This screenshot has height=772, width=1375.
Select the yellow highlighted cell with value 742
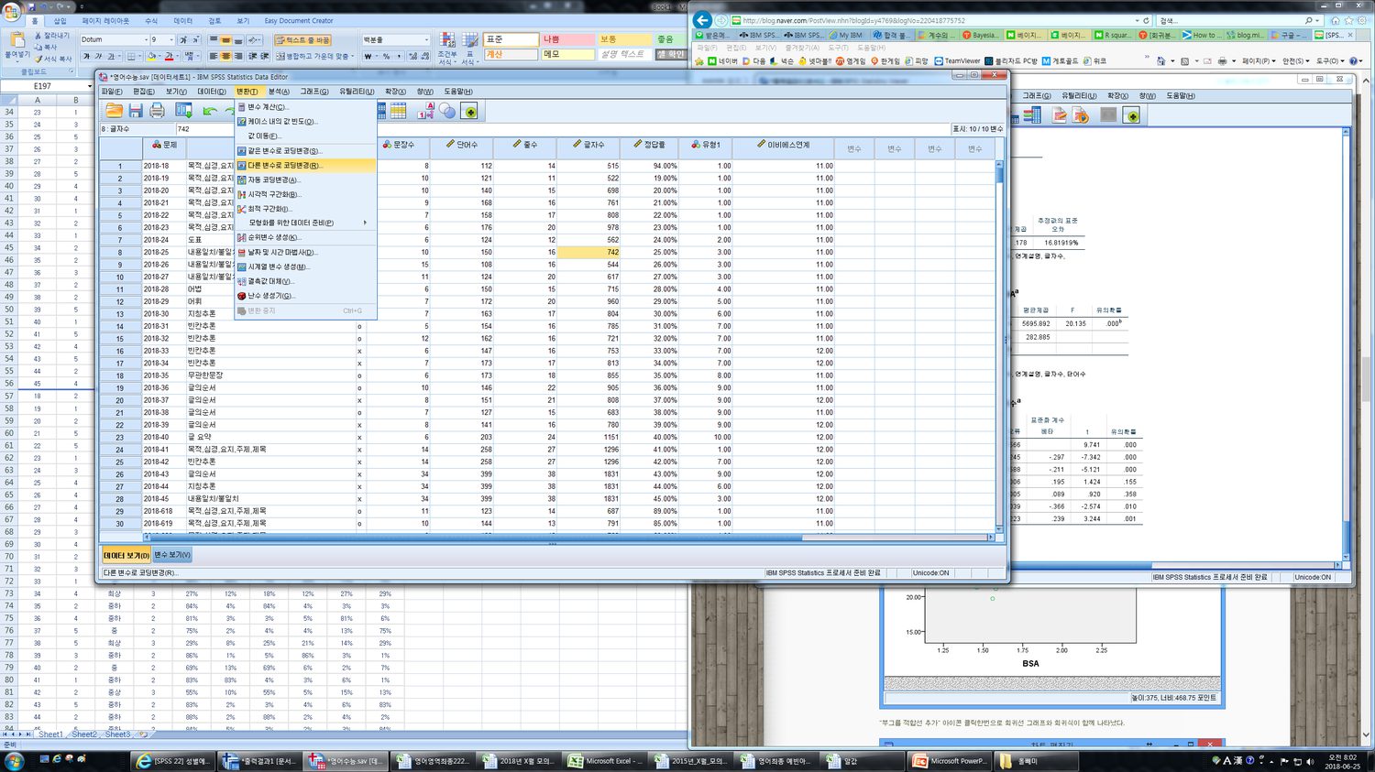tap(588, 252)
